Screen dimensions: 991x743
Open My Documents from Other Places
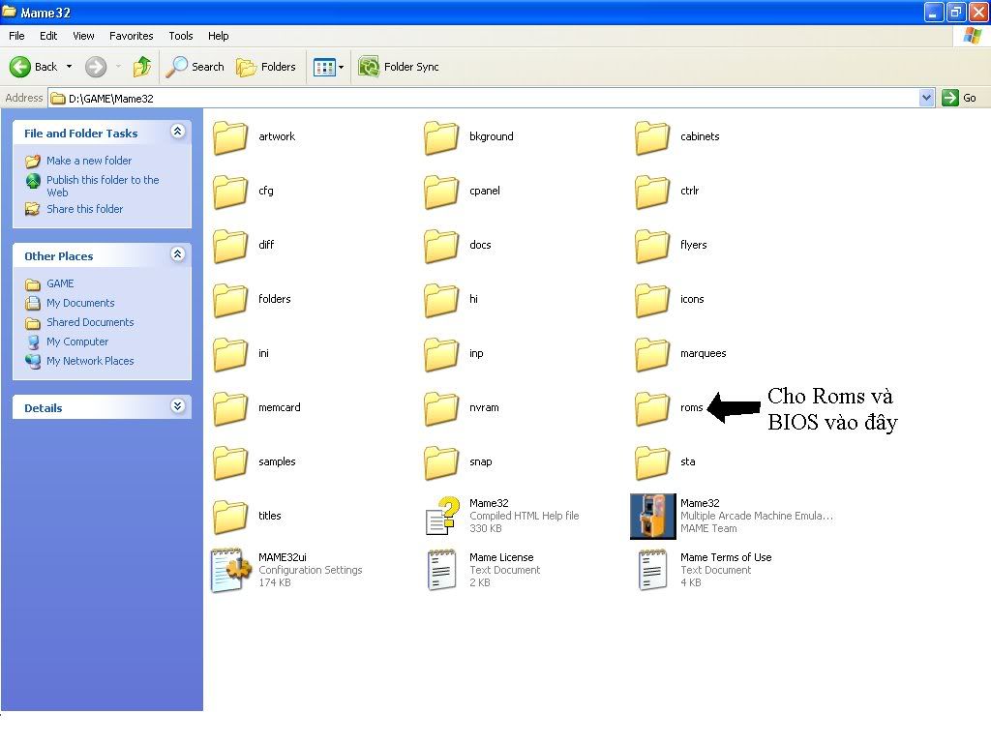pos(80,303)
